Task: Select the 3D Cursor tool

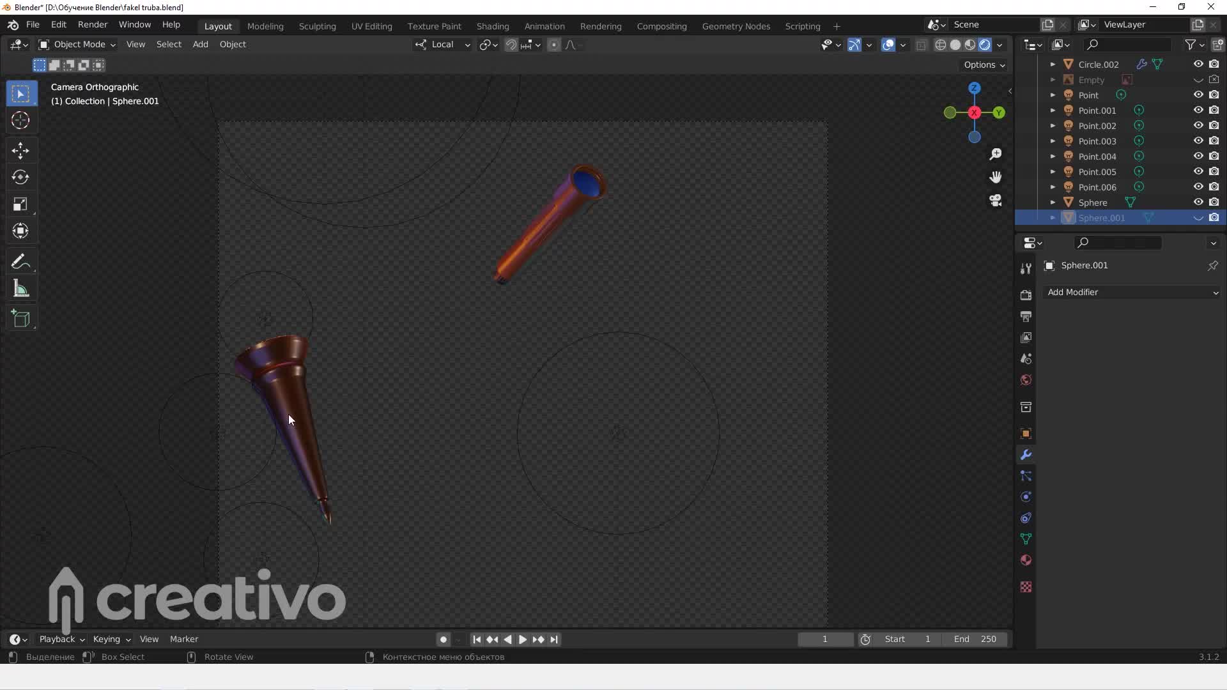Action: (x=20, y=121)
